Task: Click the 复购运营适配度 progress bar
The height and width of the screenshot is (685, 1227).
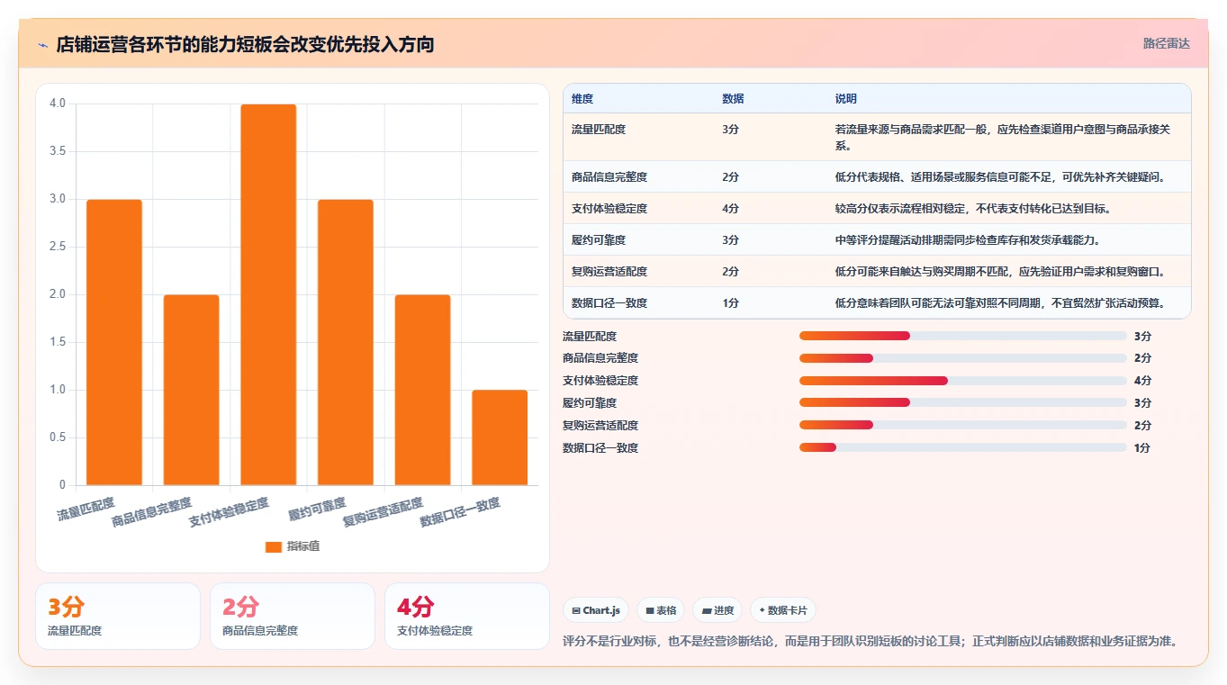Action: tap(963, 425)
